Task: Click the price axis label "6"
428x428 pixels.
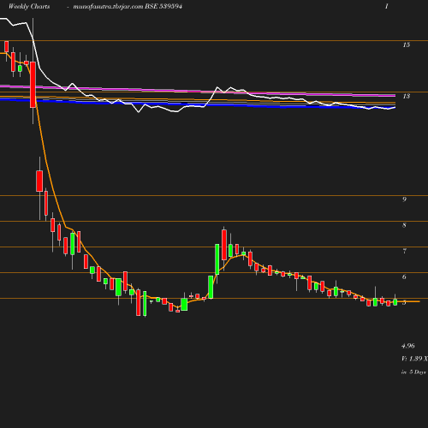Action: pyautogui.click(x=404, y=276)
